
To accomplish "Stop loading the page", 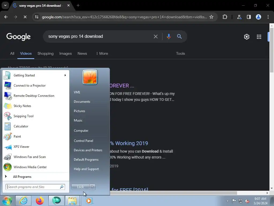I will coord(25,17).
